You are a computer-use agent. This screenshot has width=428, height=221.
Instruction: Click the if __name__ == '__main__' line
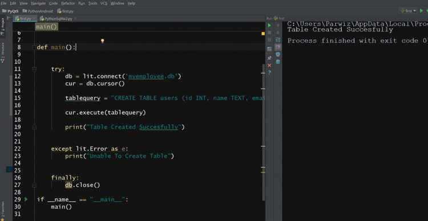pos(82,199)
